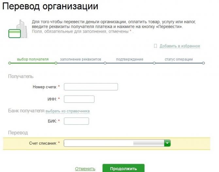Open 'выбрать из справочника' link
This screenshot has height=172, width=219.
(68, 111)
